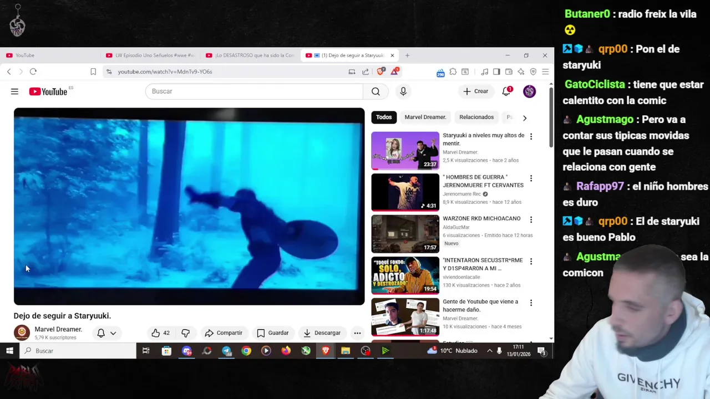Viewport: 710px width, 399px height.
Task: Open site settings icon beside the URL
Action: point(109,71)
